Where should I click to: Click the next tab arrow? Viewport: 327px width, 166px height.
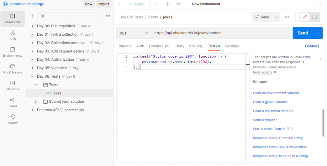(x=157, y=4)
